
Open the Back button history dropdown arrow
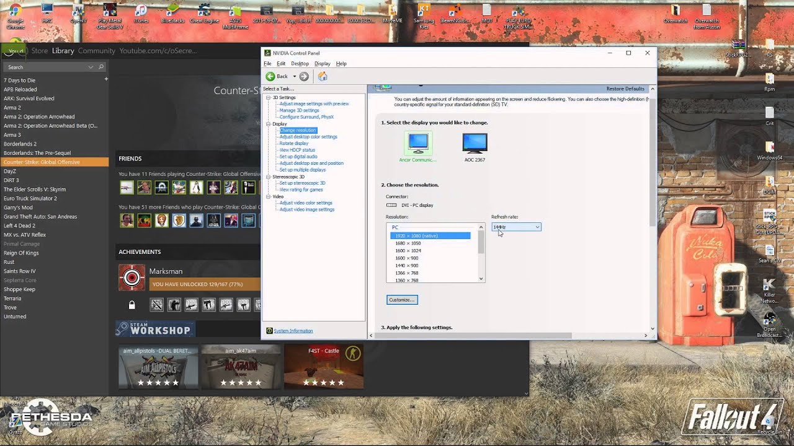pos(294,76)
